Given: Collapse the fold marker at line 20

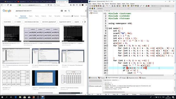Looking at the screenshot, I should pyautogui.click(x=107, y=61).
